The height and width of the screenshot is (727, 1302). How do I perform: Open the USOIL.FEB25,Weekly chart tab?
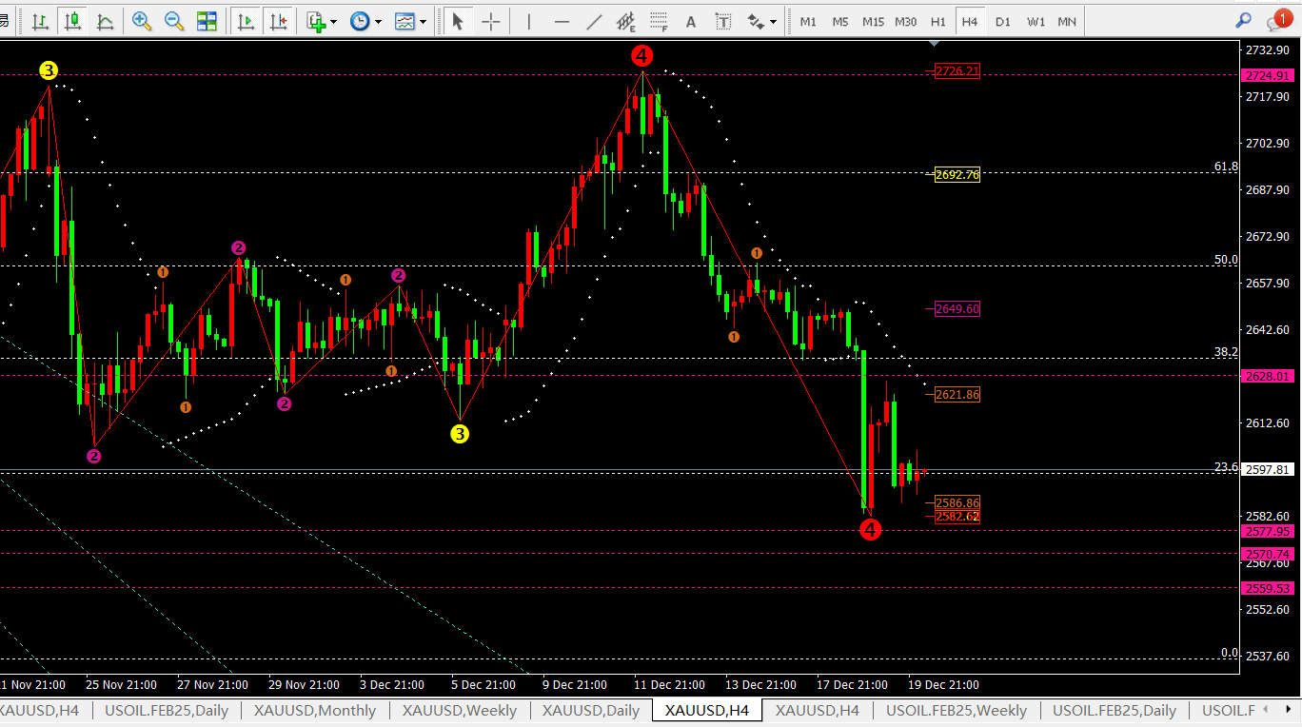click(957, 710)
